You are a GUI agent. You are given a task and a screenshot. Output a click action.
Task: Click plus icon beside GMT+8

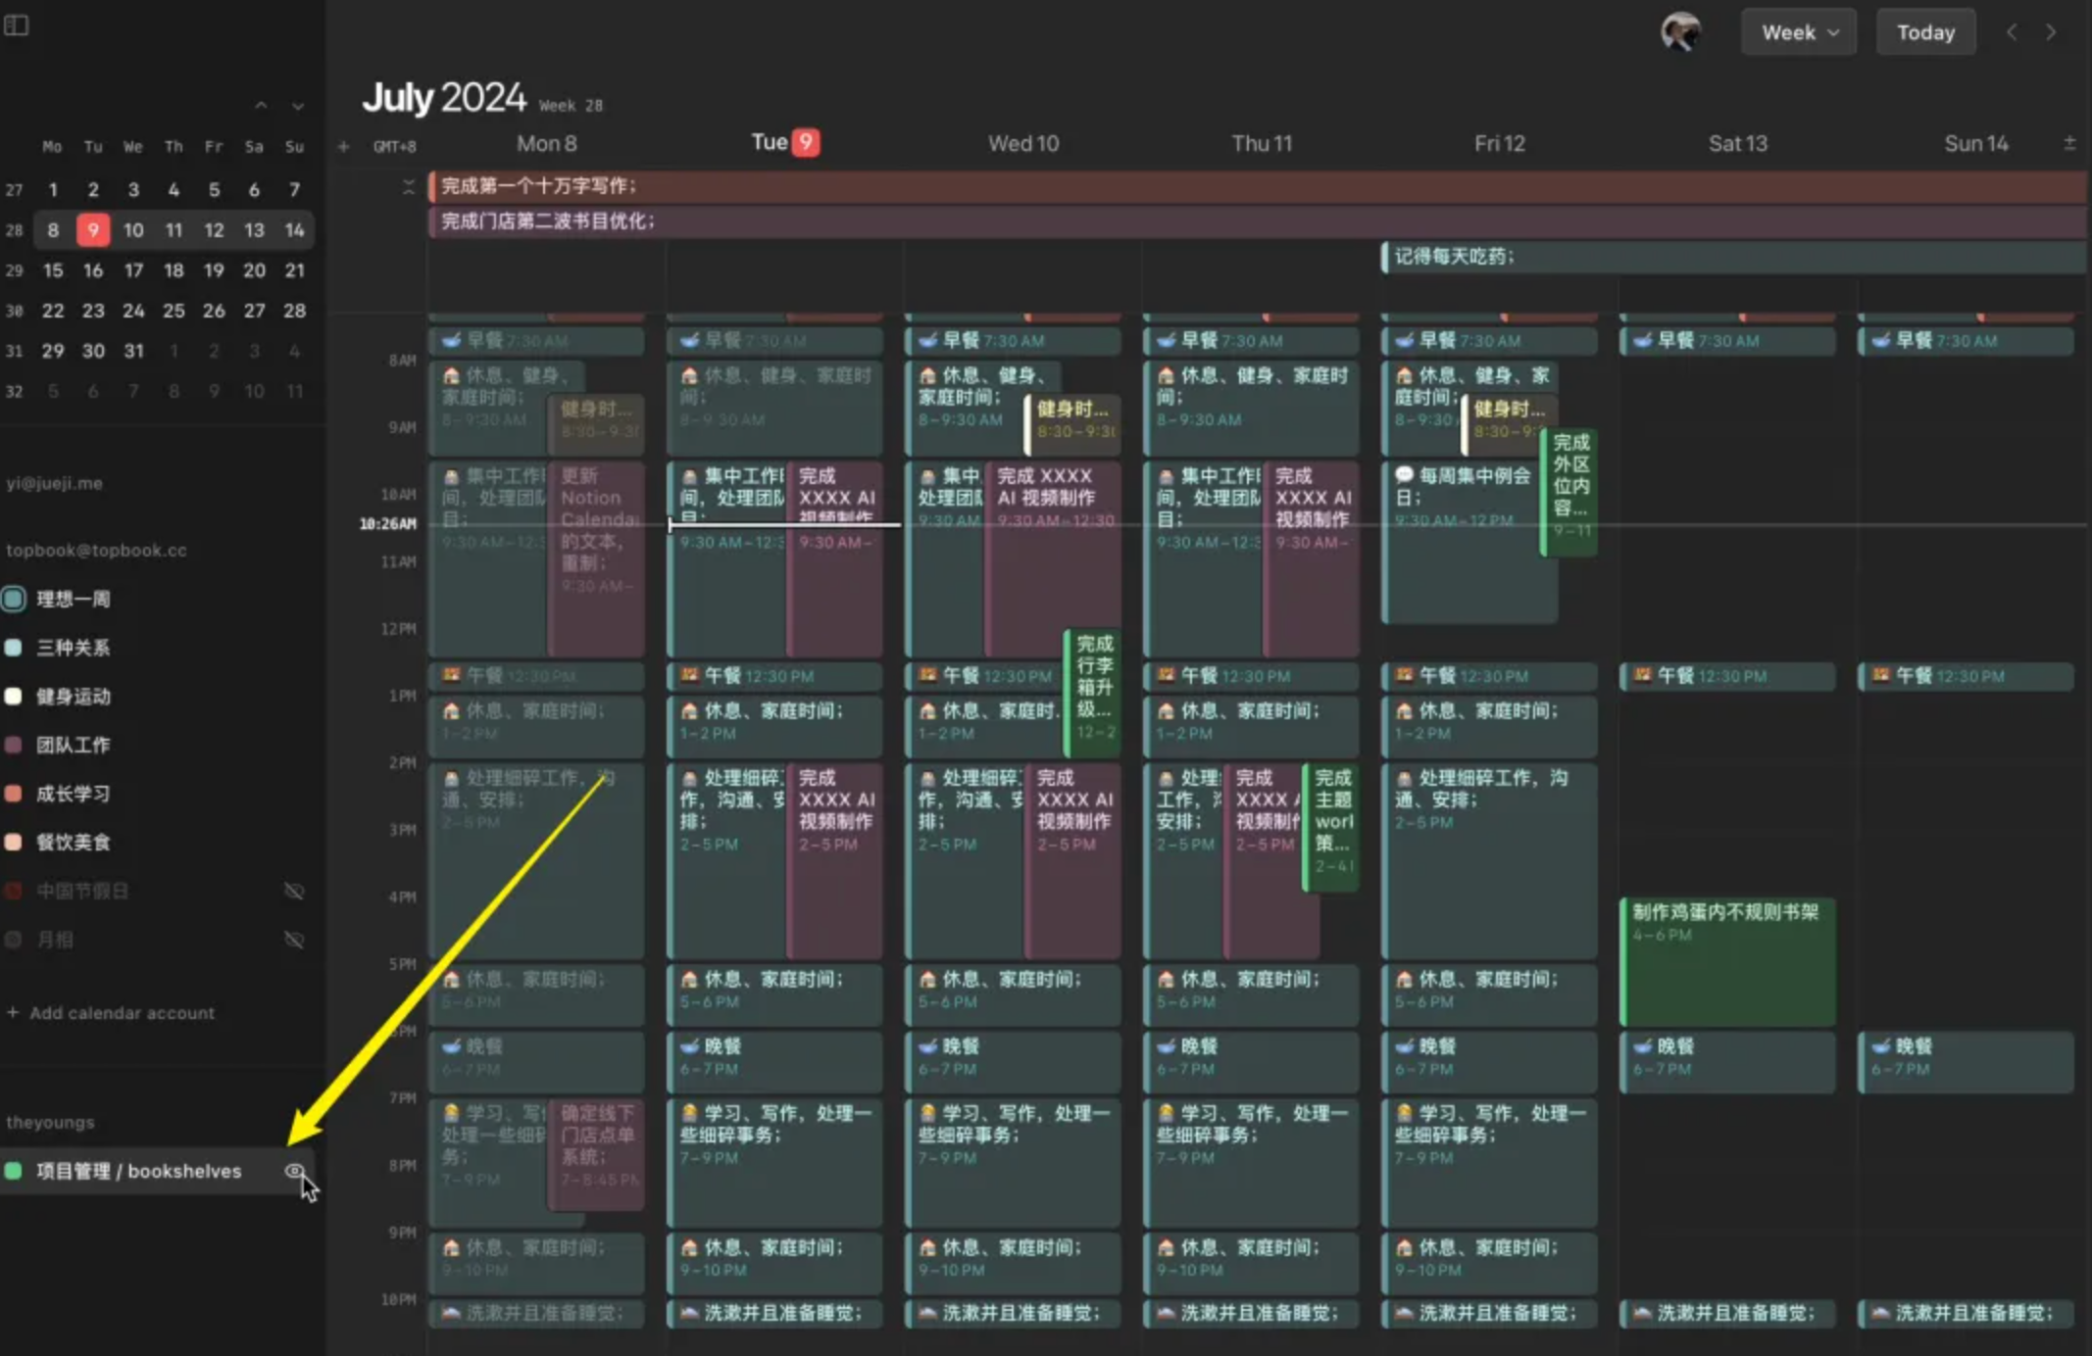tap(343, 147)
